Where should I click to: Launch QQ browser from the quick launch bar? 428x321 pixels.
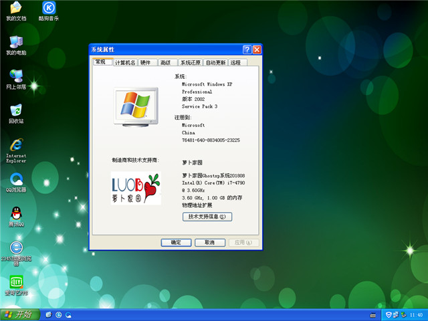pos(68,315)
